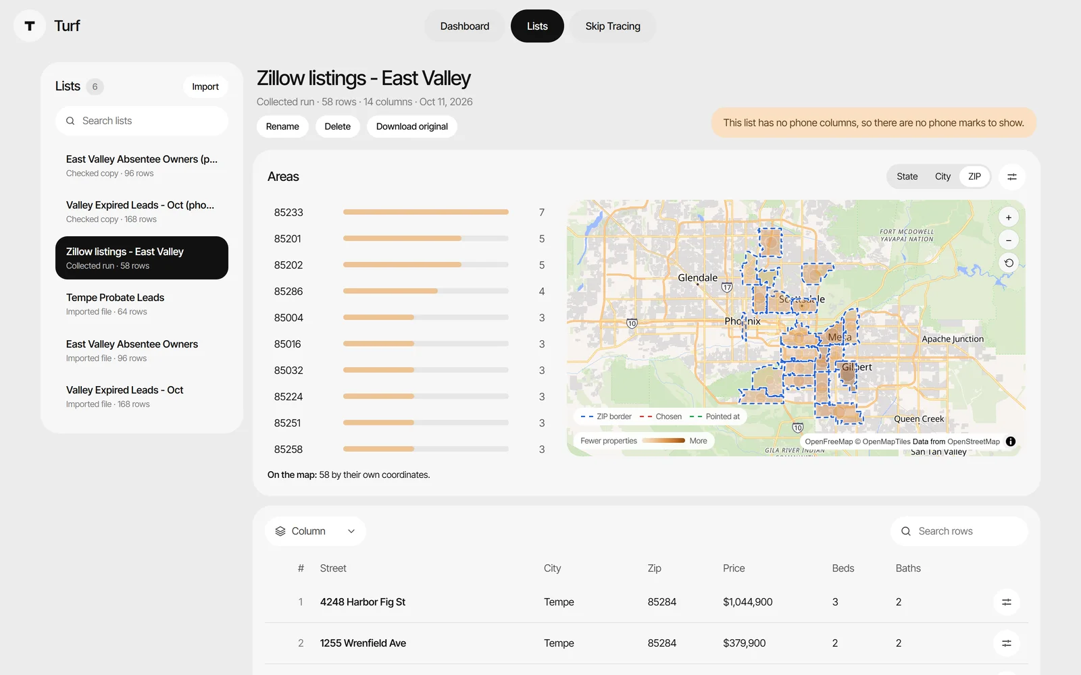Switch areas grouping to State
1081x675 pixels.
(907, 177)
